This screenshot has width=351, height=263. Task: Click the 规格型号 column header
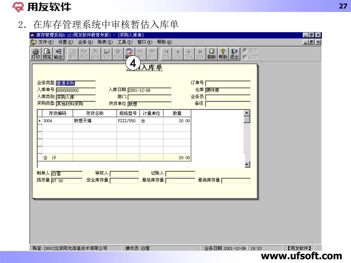(128, 113)
